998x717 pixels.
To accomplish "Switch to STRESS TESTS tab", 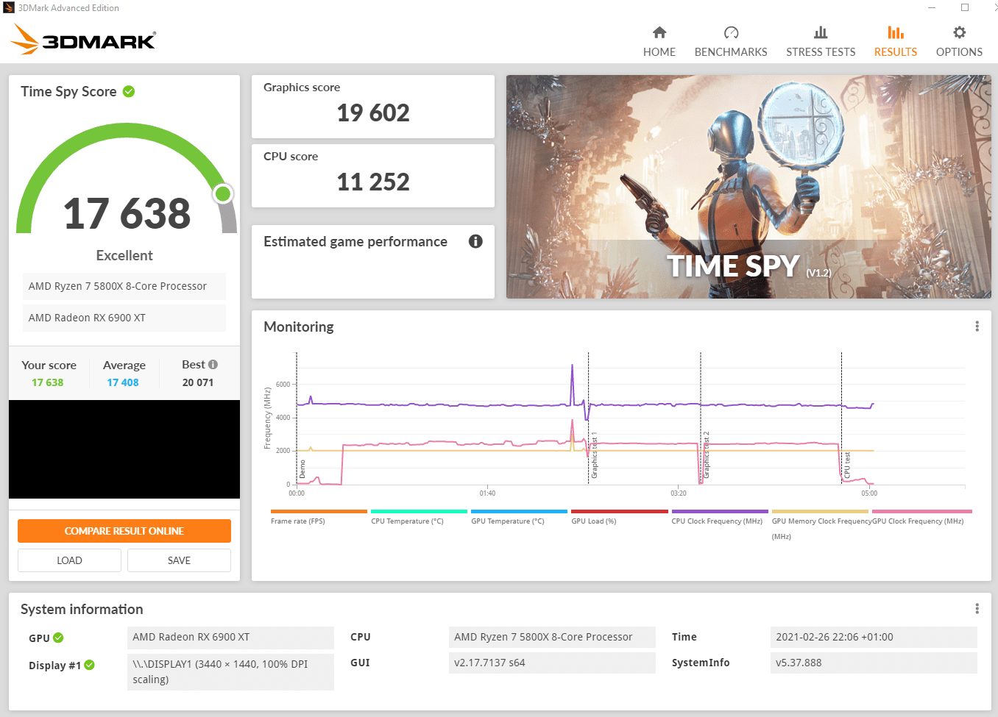I will (821, 42).
